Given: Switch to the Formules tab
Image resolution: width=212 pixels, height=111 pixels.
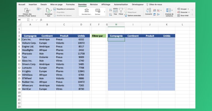Looking at the screenshot, I should pyautogui.click(x=70, y=4).
